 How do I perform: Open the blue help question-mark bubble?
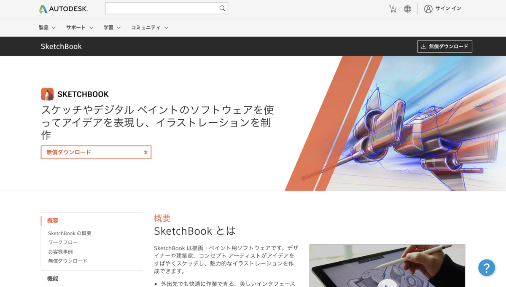487,268
